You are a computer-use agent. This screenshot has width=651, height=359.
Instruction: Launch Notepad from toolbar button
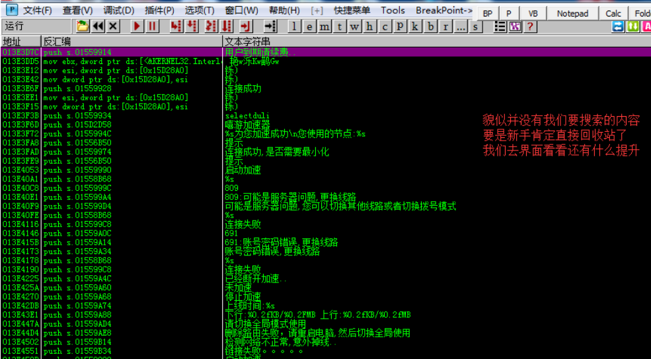click(572, 14)
